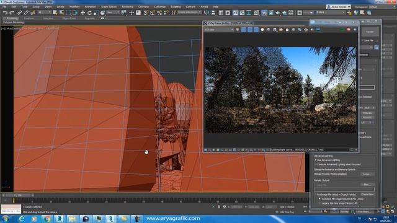Choose Rectangular Selection Region icon
Viewport: 397px width, 223px height.
pos(68,12)
